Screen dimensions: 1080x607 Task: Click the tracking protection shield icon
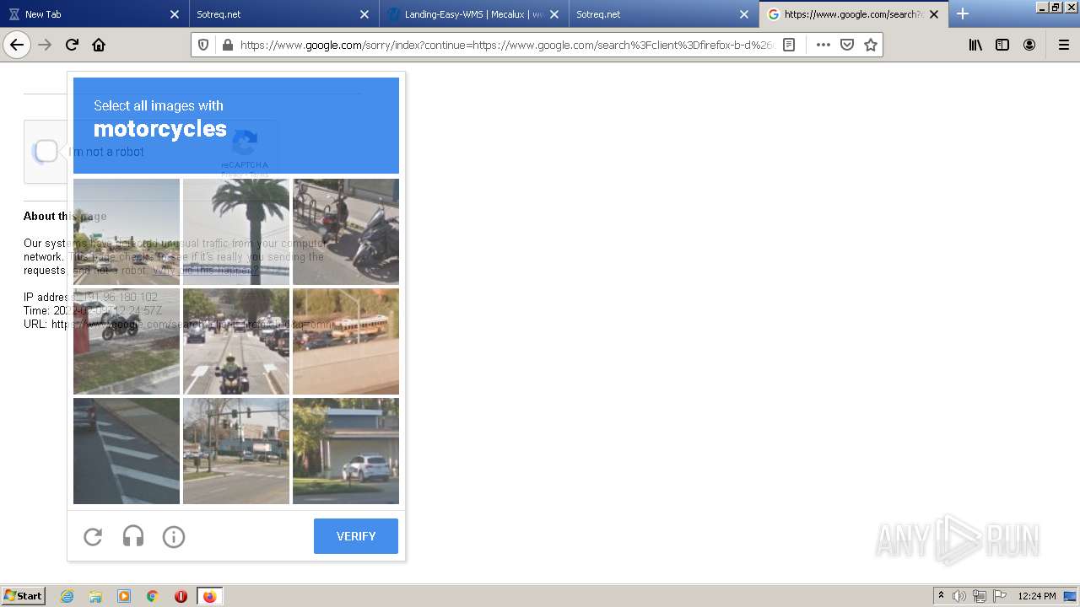click(203, 45)
